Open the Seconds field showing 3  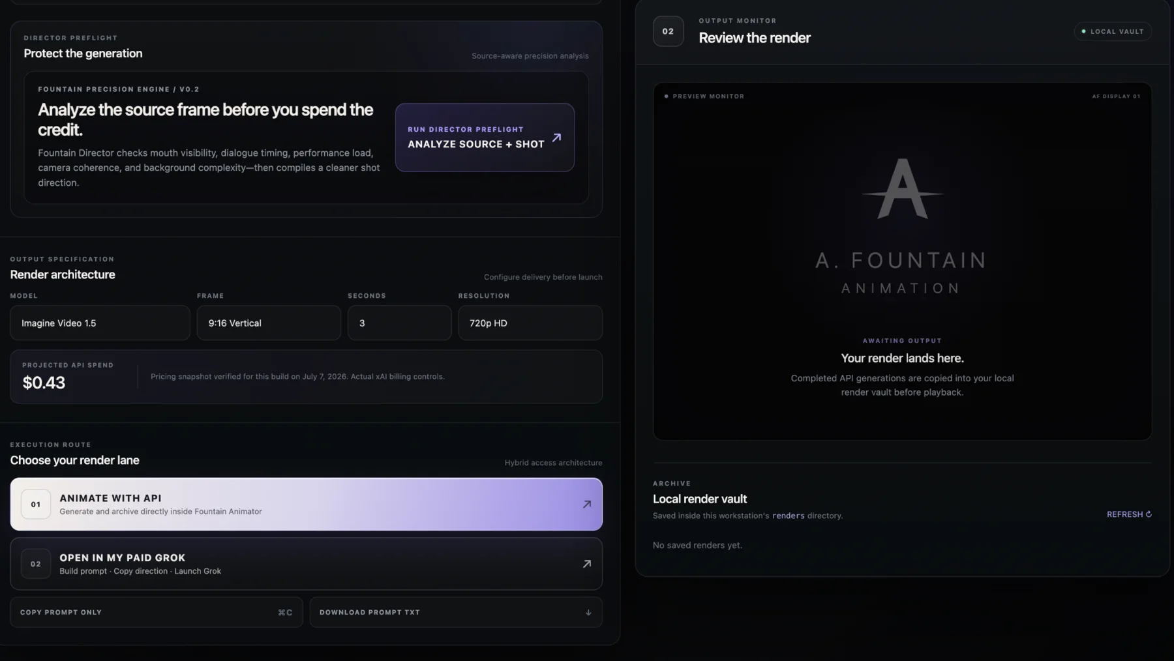pos(399,323)
